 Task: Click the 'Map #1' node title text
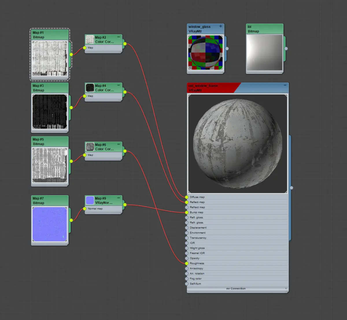pyautogui.click(x=38, y=33)
